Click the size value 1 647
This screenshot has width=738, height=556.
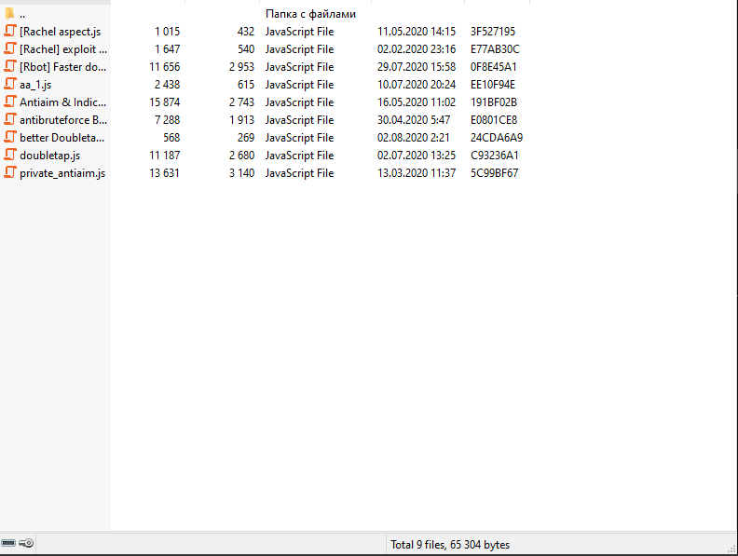pos(168,49)
